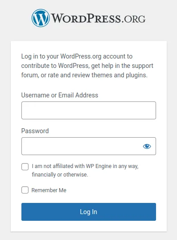Image resolution: width=177 pixels, height=240 pixels.
Task: Click the blue WordPress W logo icon
Action: pyautogui.click(x=41, y=18)
